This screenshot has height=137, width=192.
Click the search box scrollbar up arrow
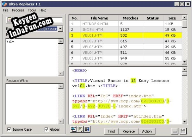pos(61,41)
